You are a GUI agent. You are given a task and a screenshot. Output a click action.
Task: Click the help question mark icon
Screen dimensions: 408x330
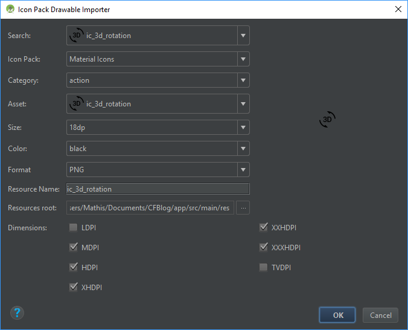click(x=17, y=313)
